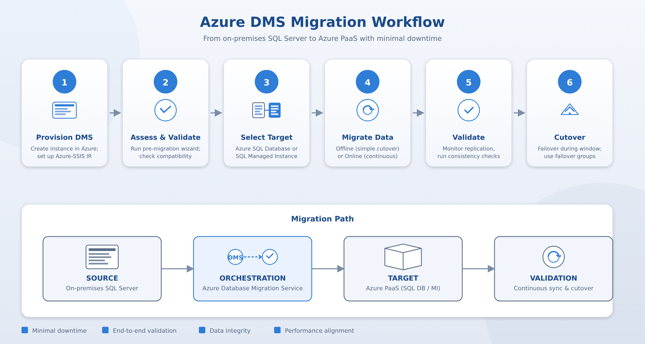Click the Provision DMS heading
Viewport: 645px width, 344px height.
tap(64, 137)
